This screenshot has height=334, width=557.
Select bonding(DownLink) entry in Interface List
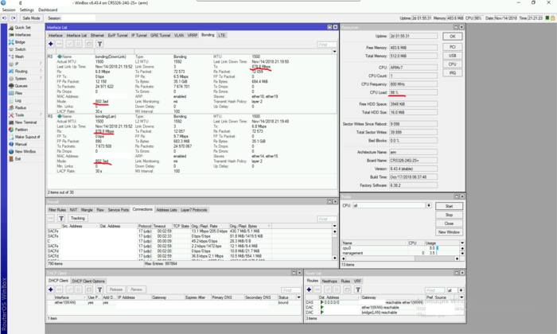(x=192, y=83)
